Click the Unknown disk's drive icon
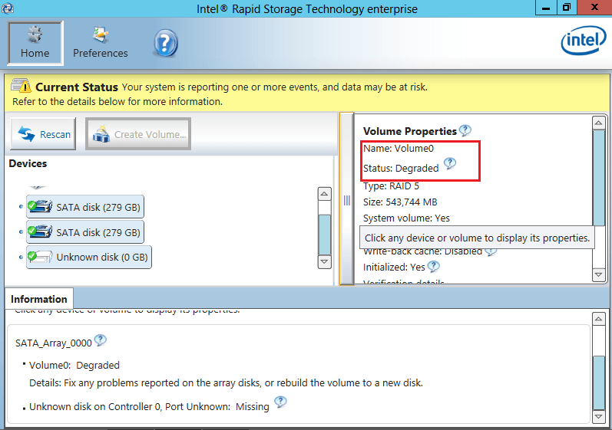Image resolution: width=612 pixels, height=430 pixels. pos(40,257)
